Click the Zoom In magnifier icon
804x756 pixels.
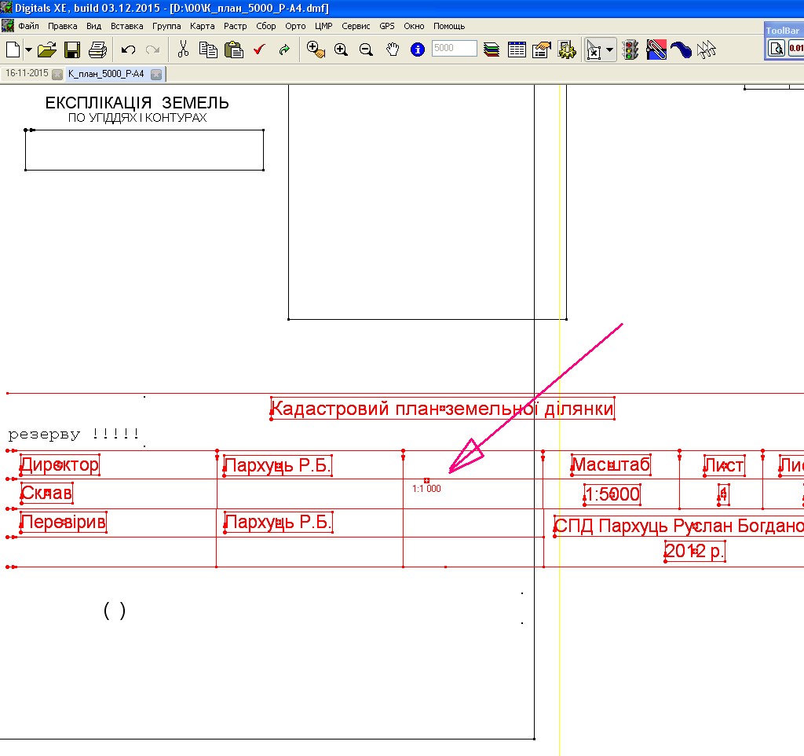(x=341, y=50)
